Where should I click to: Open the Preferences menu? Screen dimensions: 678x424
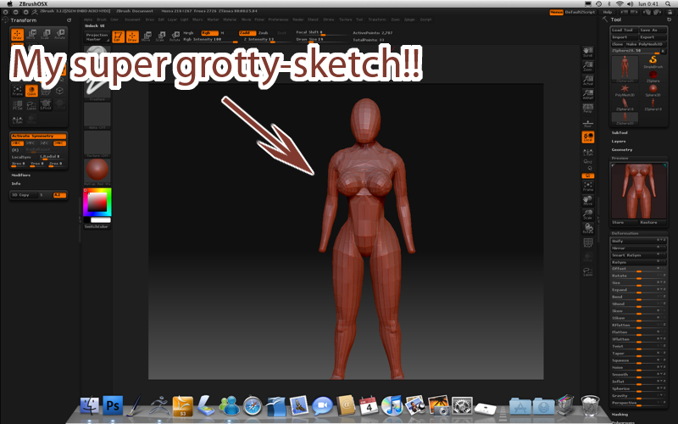(x=278, y=20)
